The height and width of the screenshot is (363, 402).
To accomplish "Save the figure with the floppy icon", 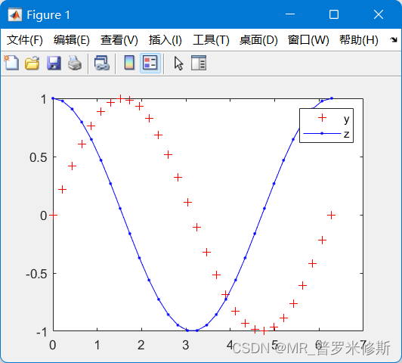I will coord(54,63).
